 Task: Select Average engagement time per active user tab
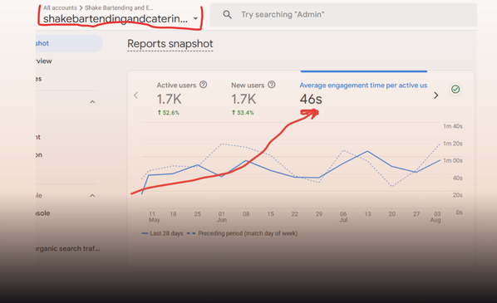363,86
